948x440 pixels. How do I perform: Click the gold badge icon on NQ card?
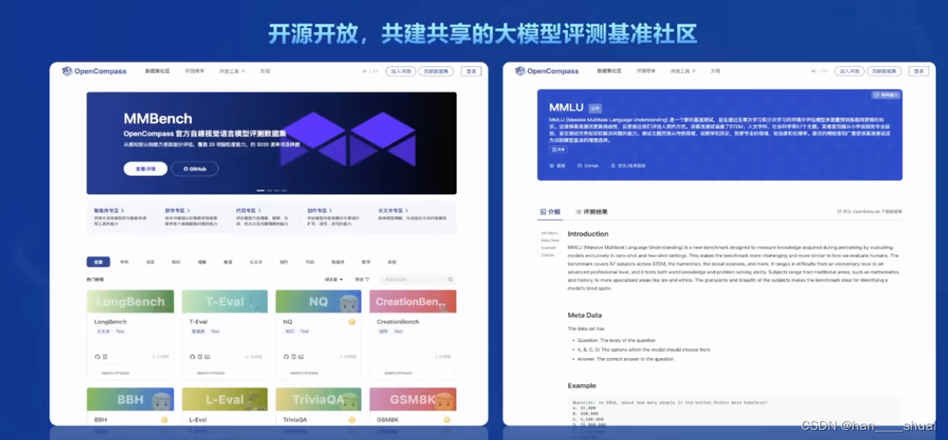pyautogui.click(x=351, y=322)
